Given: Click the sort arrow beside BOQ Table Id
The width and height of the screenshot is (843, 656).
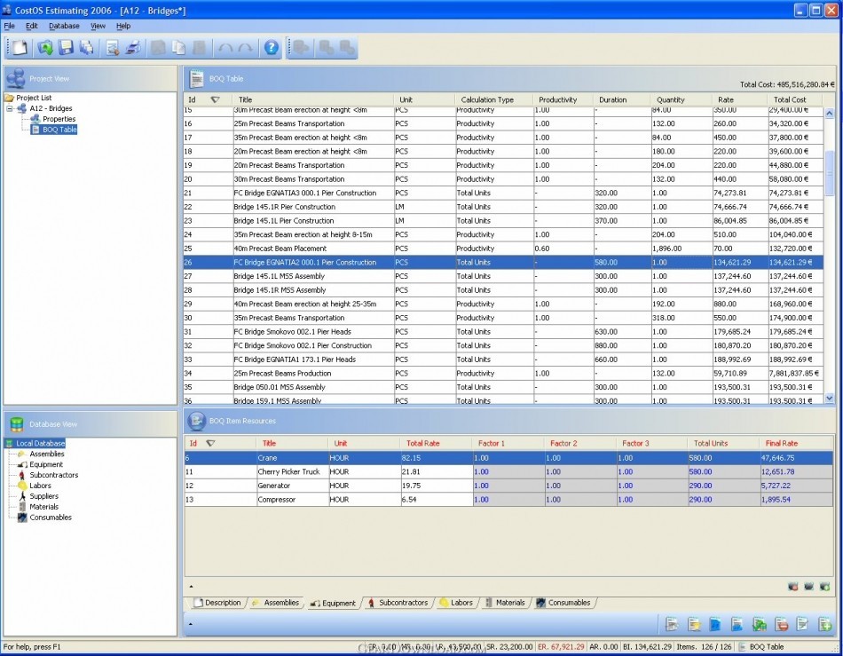Looking at the screenshot, I should pos(215,99).
